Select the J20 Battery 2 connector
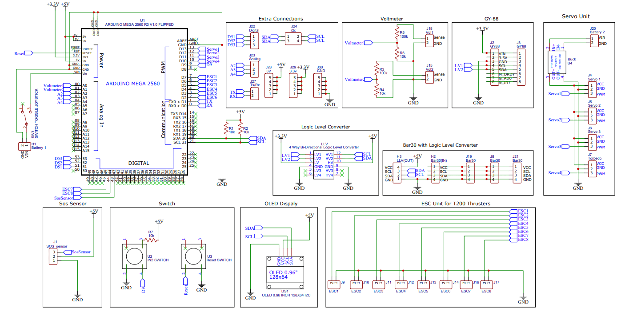 tap(593, 41)
